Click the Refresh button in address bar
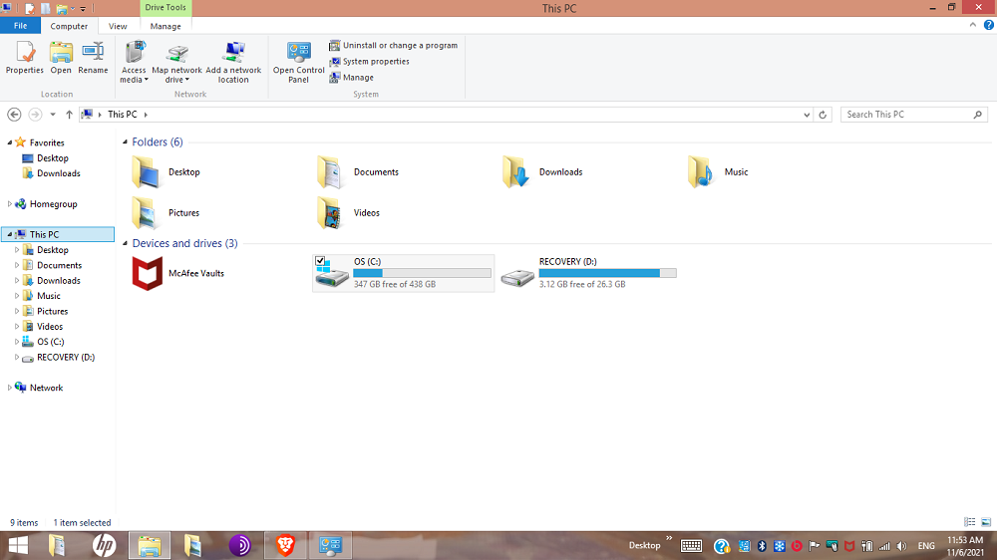Screen dimensions: 997x560 (x=823, y=115)
